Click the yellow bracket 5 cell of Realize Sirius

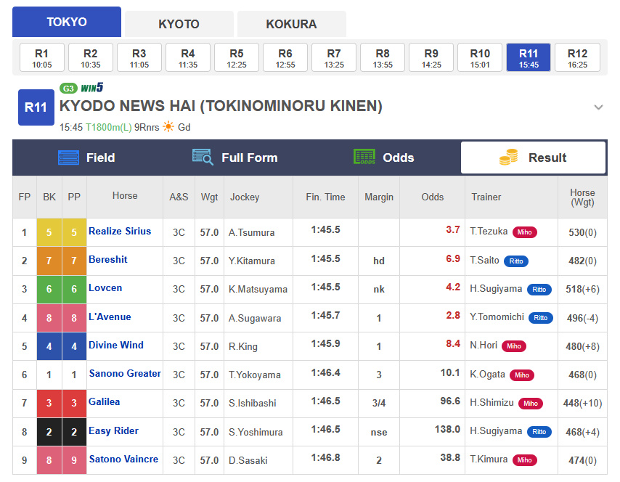point(49,232)
